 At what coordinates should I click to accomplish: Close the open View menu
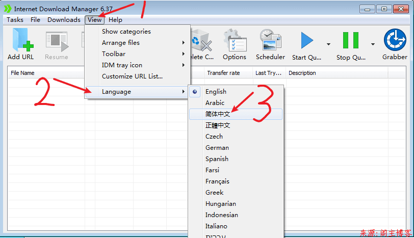pyautogui.click(x=94, y=20)
